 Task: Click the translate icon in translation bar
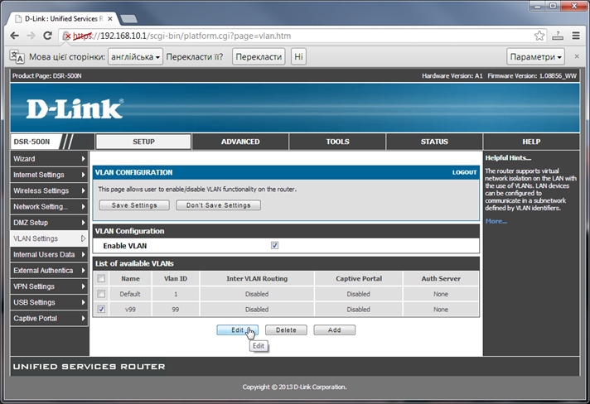click(x=17, y=57)
